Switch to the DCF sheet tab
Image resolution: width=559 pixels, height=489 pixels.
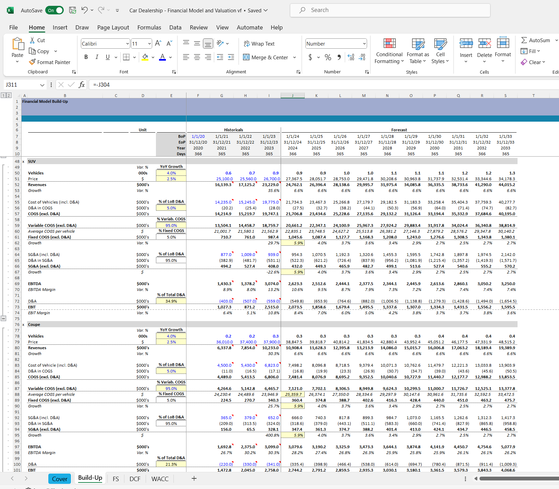(135, 479)
